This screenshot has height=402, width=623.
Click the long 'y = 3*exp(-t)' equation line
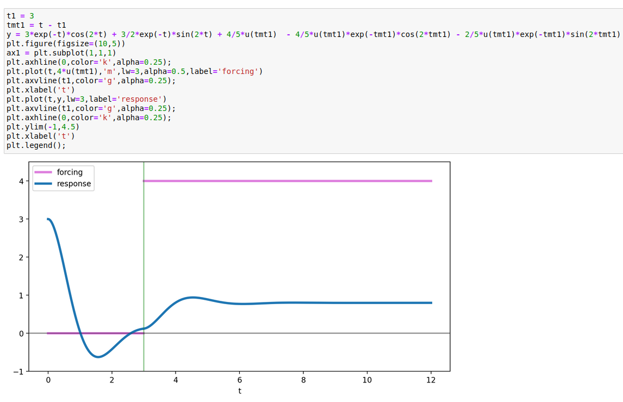point(313,34)
